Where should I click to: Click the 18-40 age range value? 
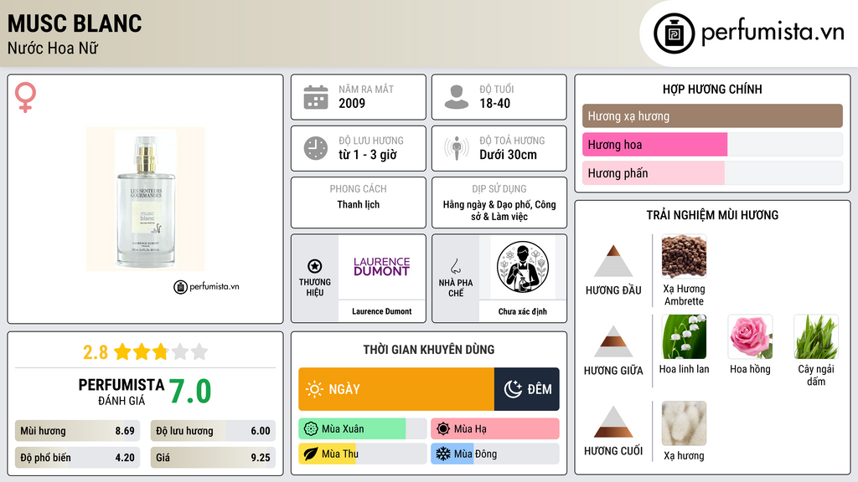[x=494, y=103]
